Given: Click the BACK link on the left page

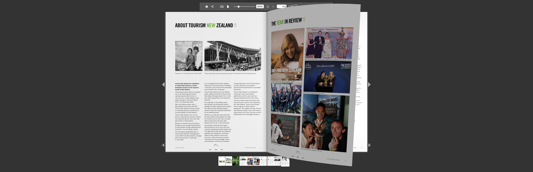Looking at the screenshot, I should [210, 150].
